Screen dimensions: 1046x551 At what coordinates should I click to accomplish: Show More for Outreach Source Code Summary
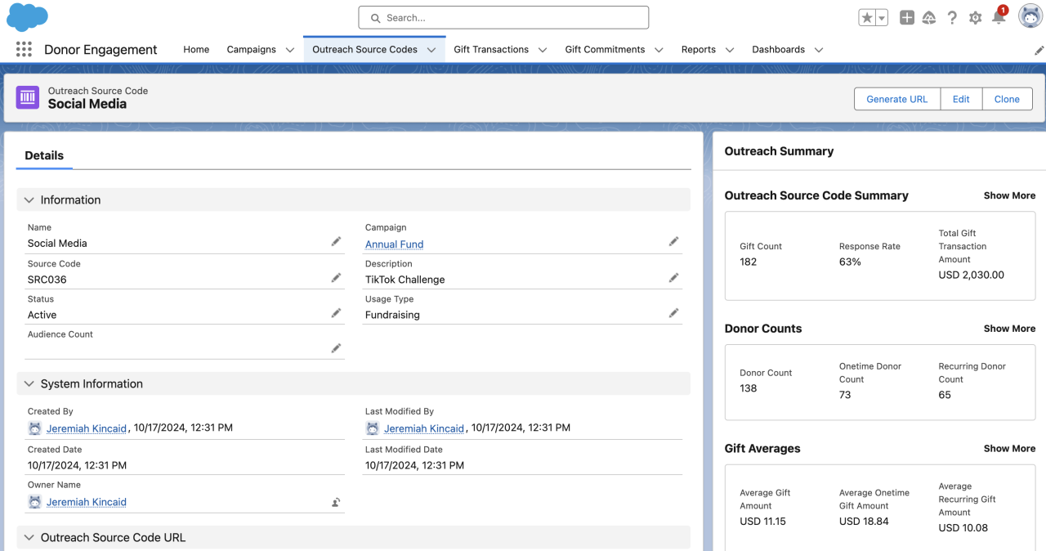click(x=1009, y=195)
